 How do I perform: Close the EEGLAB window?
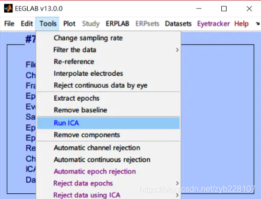pos(249,8)
